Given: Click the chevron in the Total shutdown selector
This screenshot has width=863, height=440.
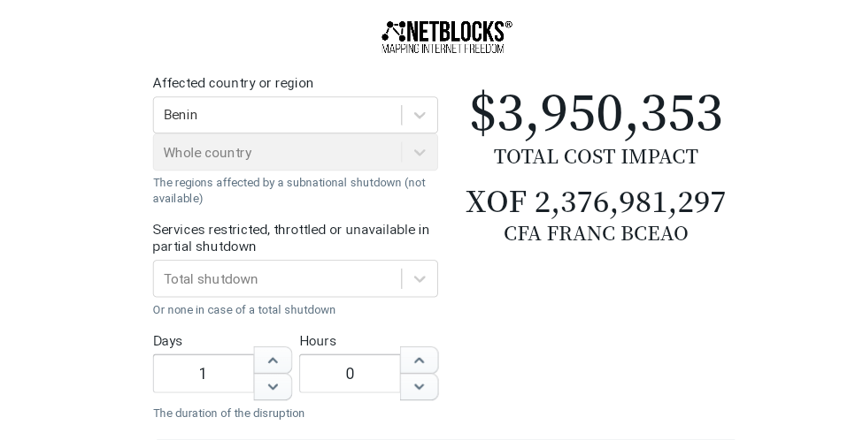Looking at the screenshot, I should pos(420,279).
